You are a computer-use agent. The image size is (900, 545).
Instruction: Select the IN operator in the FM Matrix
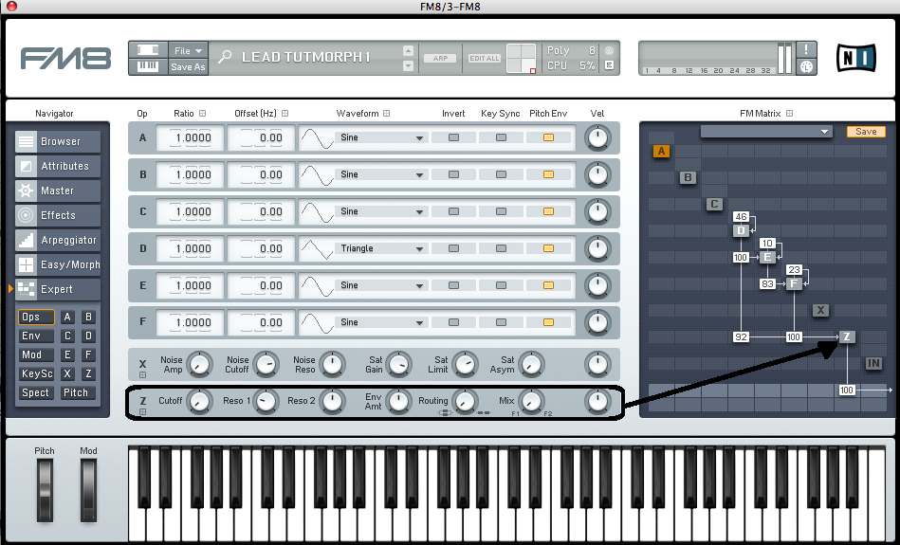click(873, 363)
